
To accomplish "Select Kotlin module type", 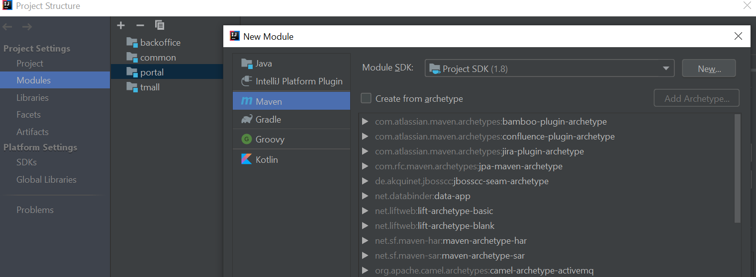I will [x=291, y=159].
